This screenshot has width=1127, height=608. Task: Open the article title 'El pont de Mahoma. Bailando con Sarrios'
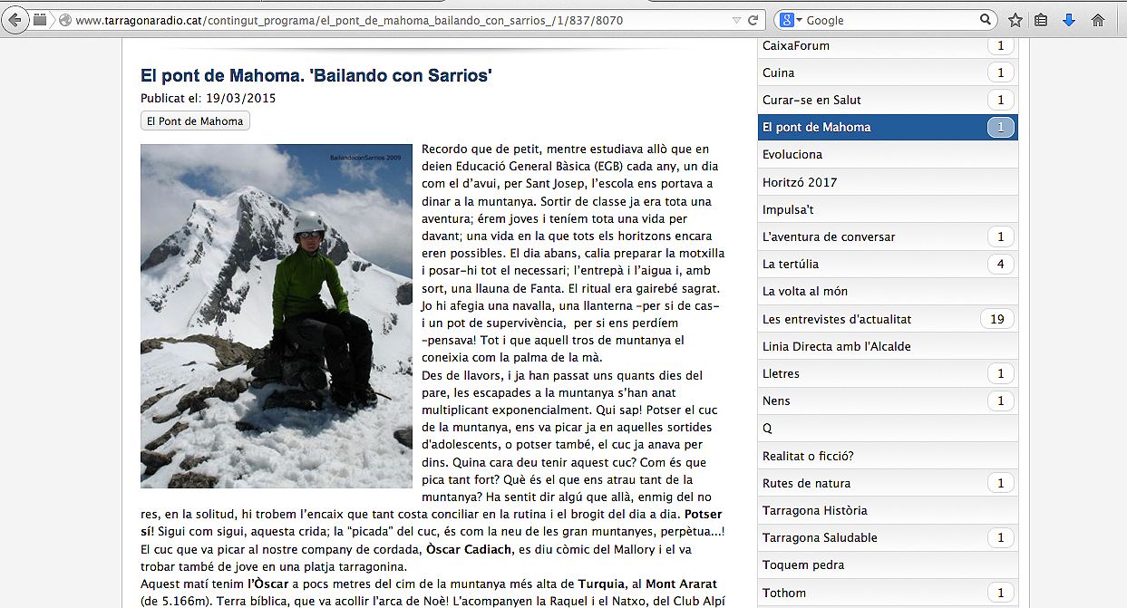click(316, 76)
